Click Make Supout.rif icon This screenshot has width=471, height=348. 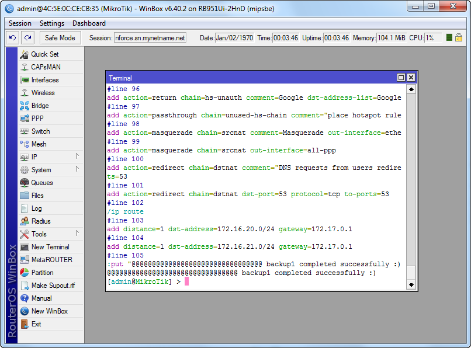click(x=25, y=286)
